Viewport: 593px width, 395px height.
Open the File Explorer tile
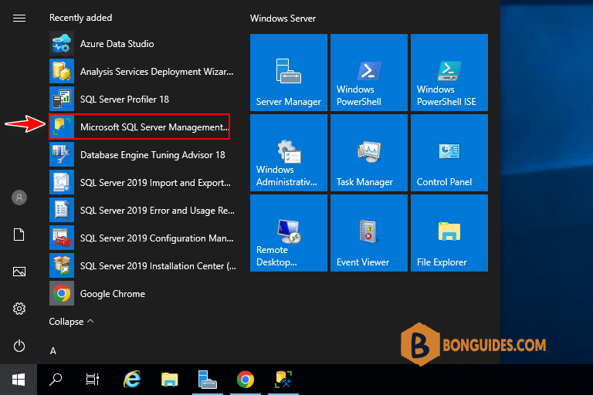point(449,233)
